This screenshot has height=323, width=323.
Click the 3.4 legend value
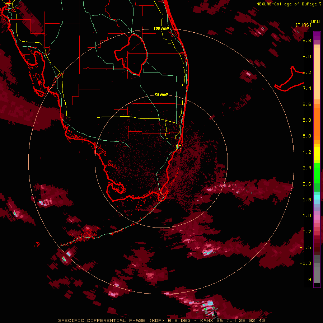[307, 168]
